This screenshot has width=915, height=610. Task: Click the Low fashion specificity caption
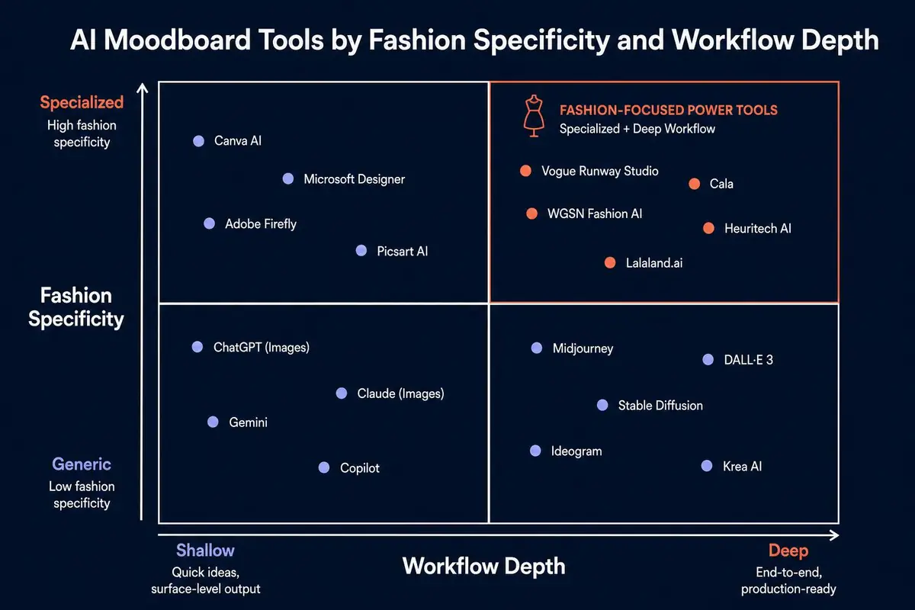pyautogui.click(x=82, y=495)
